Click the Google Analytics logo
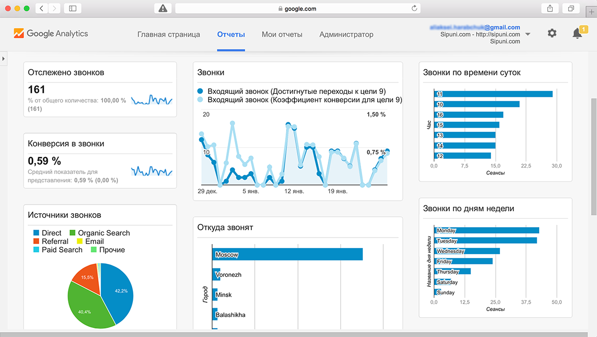This screenshot has width=597, height=337. click(x=51, y=34)
